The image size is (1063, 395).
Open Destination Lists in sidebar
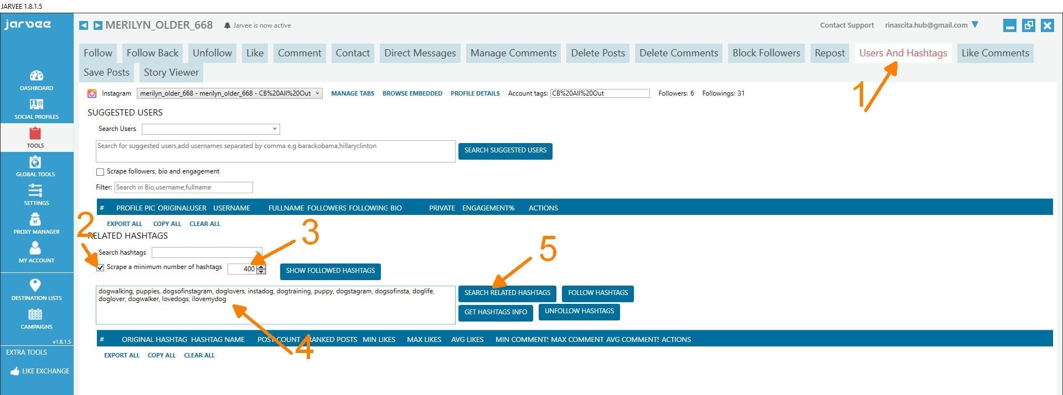[36, 289]
